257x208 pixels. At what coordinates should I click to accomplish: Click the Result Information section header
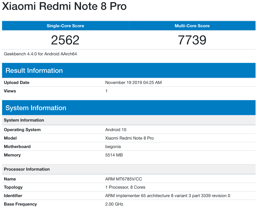coord(34,70)
